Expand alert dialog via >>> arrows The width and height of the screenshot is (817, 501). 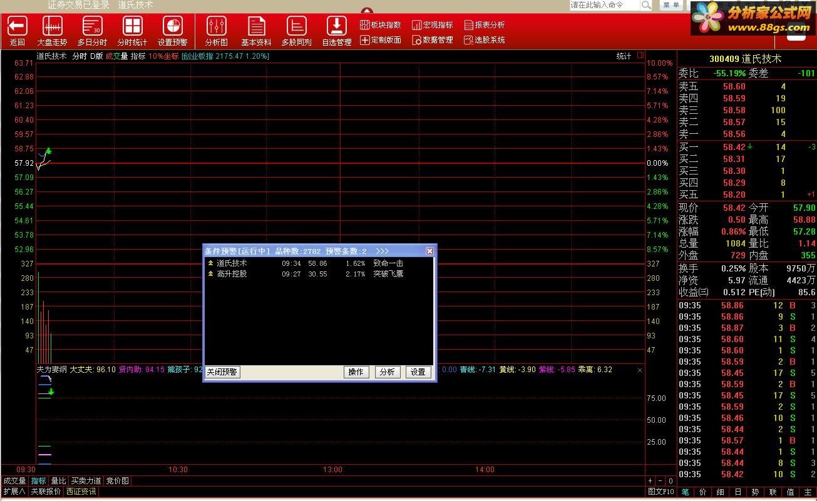pyautogui.click(x=383, y=251)
